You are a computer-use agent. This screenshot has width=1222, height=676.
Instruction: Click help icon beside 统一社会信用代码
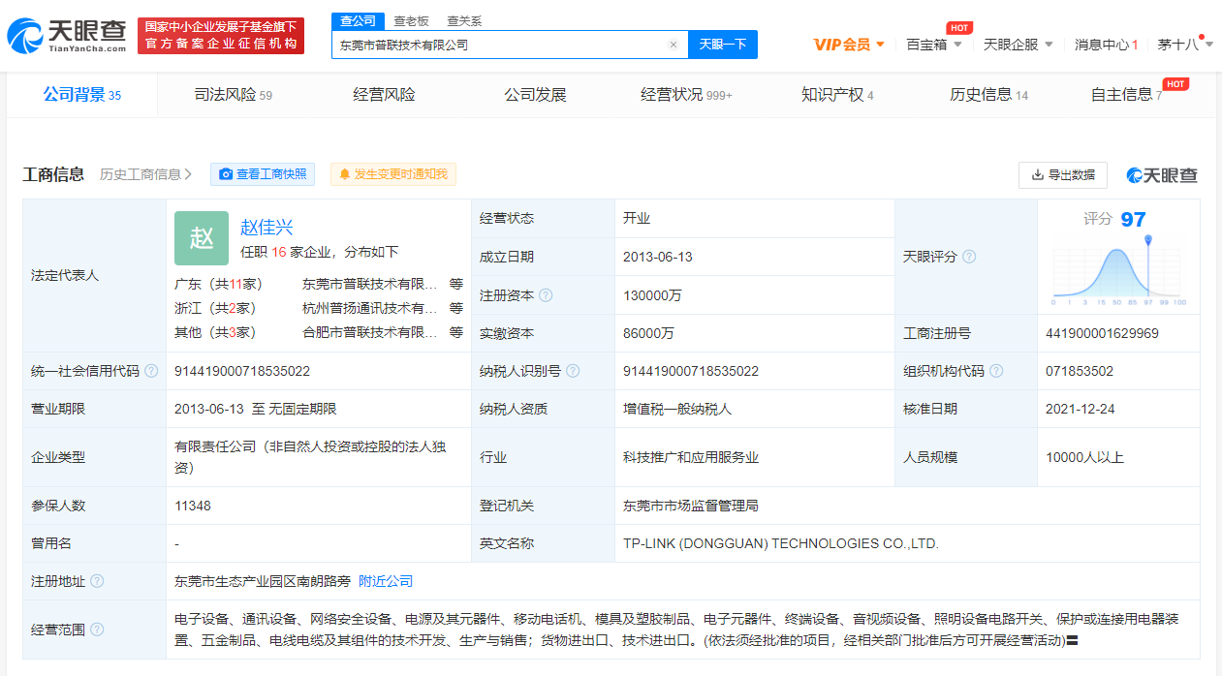(151, 371)
